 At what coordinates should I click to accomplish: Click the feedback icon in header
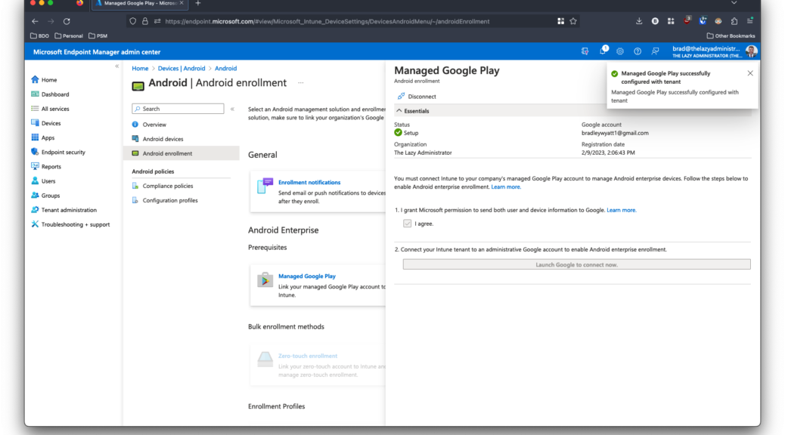(655, 51)
